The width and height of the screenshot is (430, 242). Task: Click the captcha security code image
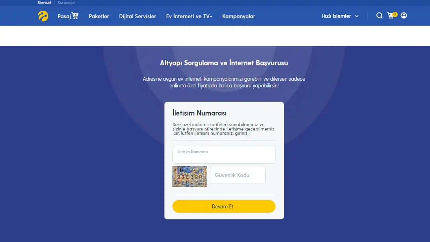pyautogui.click(x=190, y=176)
